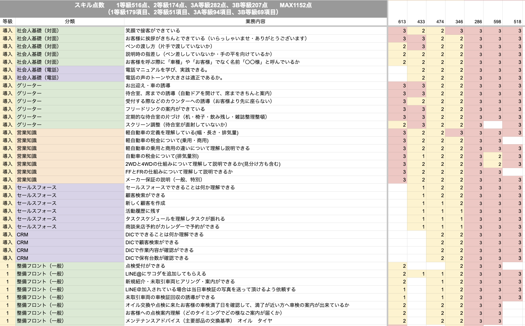This screenshot has width=525, height=326.
Task: Select the 分類 column header cell
Action: pos(70,22)
